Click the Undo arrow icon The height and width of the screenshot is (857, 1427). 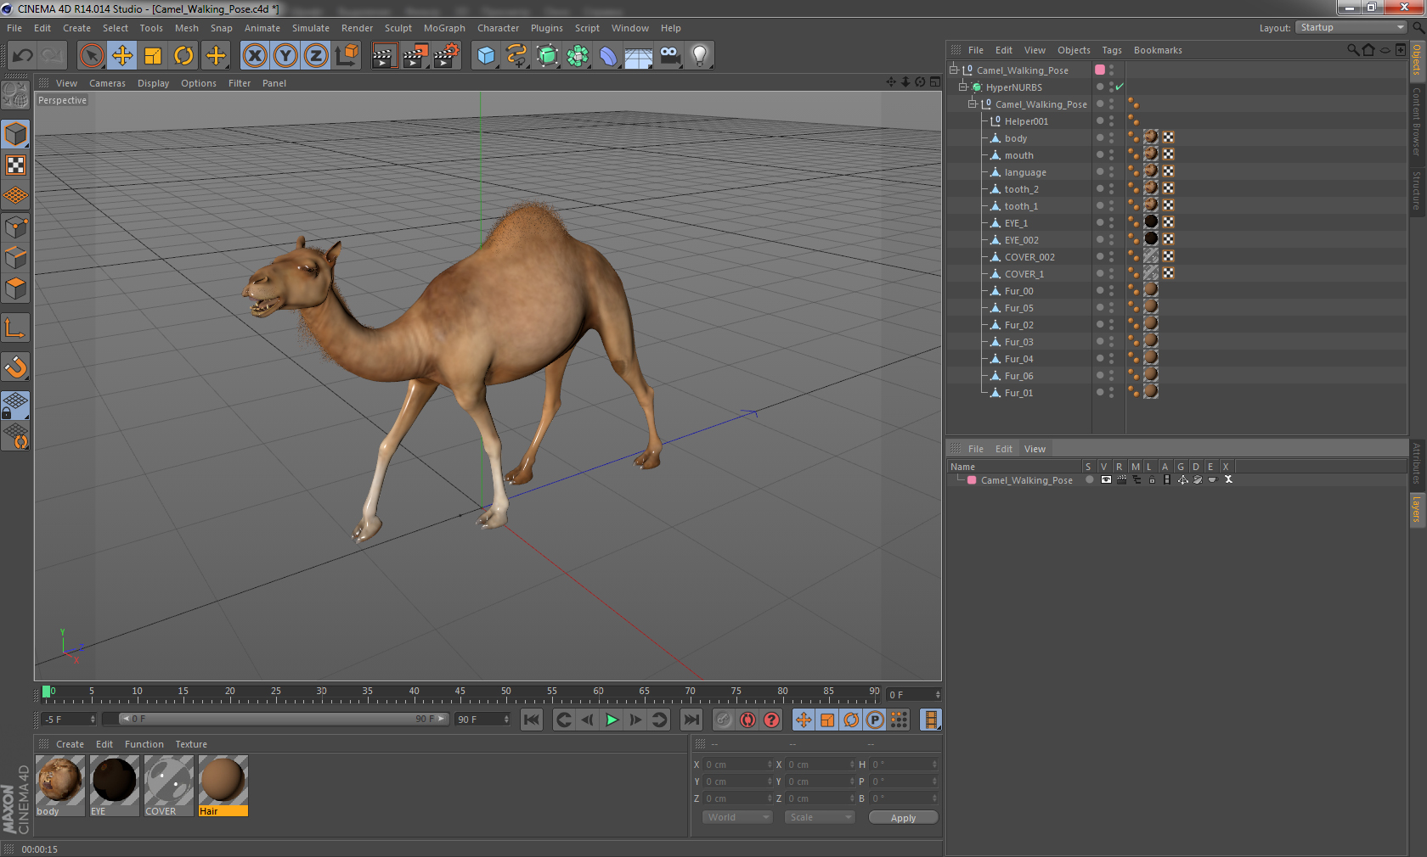(22, 56)
